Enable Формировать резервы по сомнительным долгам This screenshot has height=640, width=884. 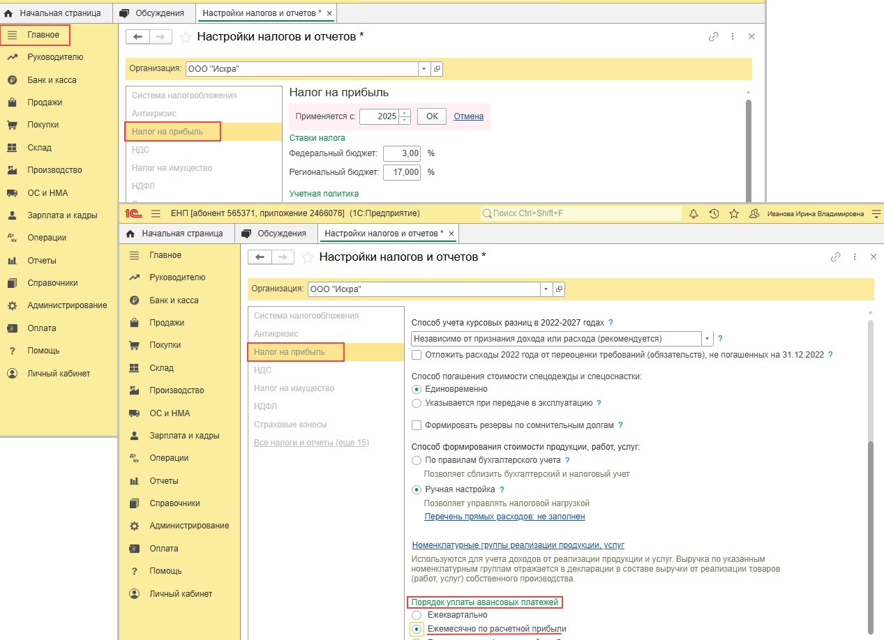(417, 425)
